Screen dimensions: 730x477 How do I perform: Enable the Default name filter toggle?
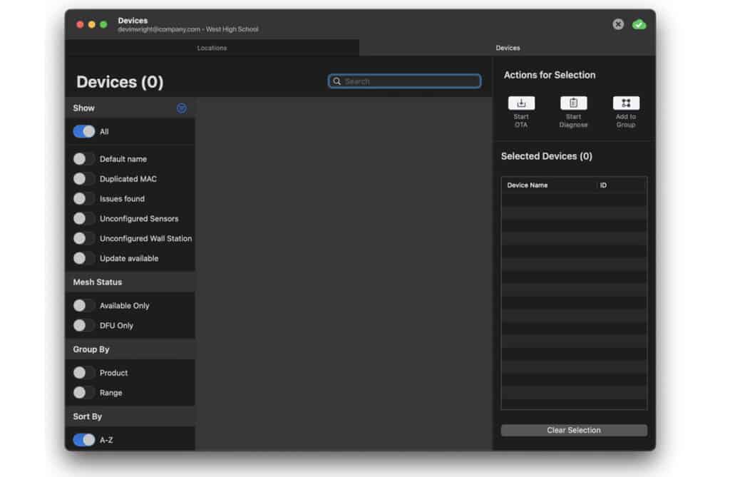click(x=84, y=159)
